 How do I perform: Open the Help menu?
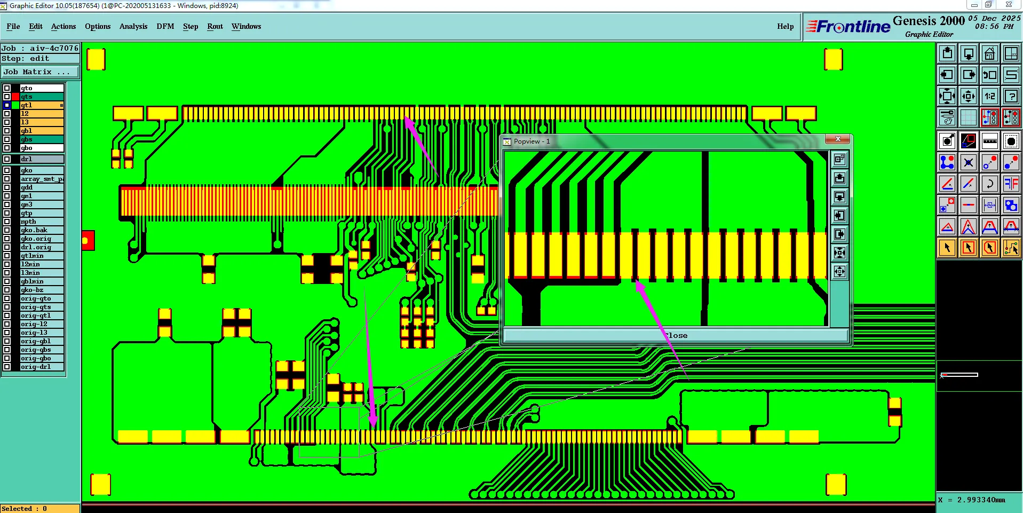[785, 26]
